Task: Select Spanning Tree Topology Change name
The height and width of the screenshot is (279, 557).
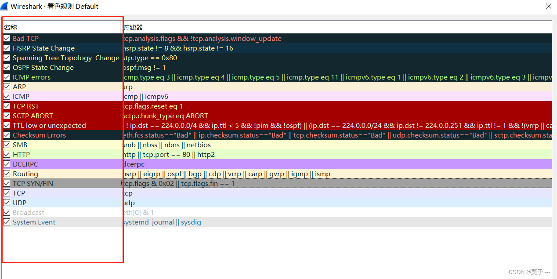Action: (66, 58)
